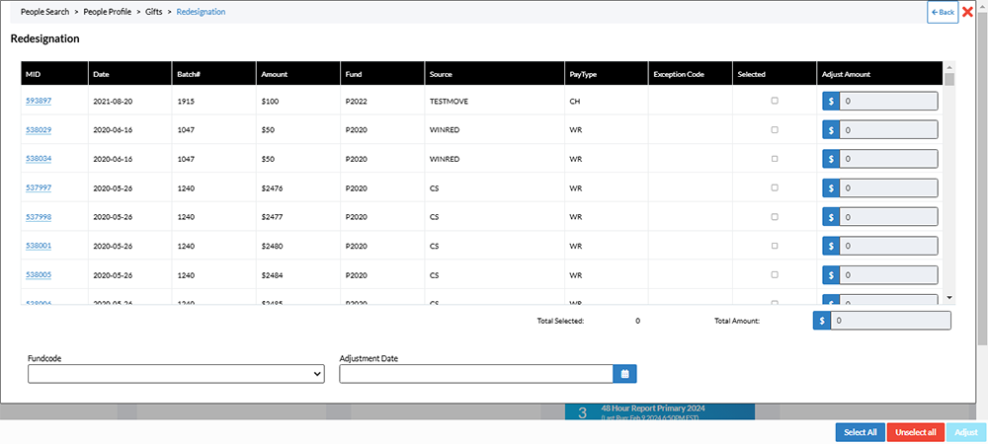This screenshot has height=444, width=988.
Task: Click the table scrollbar up arrow
Action: coord(949,66)
